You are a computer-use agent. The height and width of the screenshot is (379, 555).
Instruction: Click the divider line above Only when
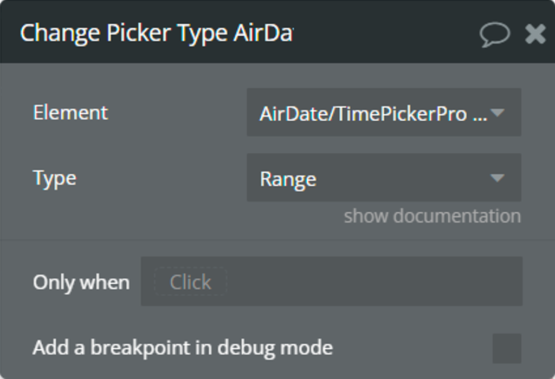click(277, 240)
